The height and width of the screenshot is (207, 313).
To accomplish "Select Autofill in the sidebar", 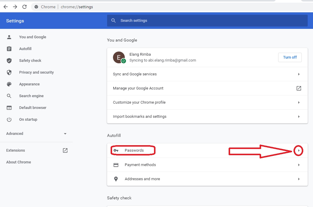I will [25, 49].
